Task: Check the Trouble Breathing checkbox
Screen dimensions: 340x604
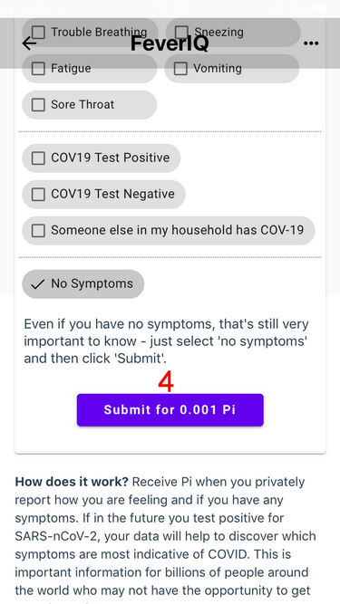Action: click(x=38, y=32)
